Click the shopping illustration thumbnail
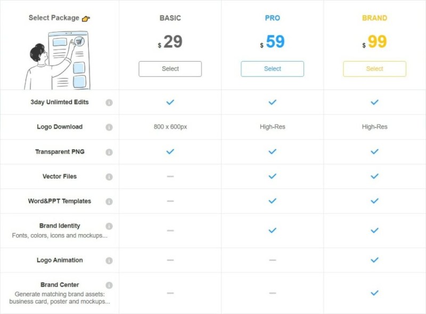The height and width of the screenshot is (314, 426). point(58,60)
